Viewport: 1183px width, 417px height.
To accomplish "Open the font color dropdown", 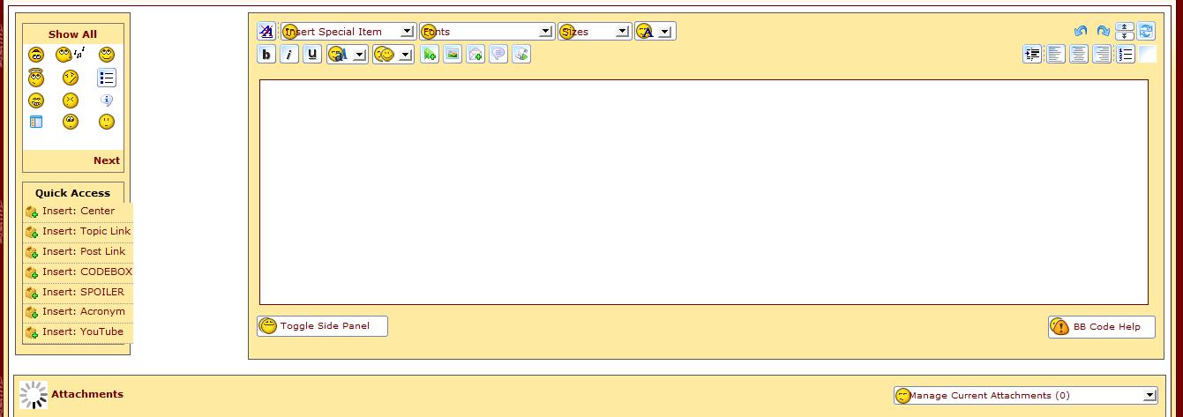I will 655,31.
